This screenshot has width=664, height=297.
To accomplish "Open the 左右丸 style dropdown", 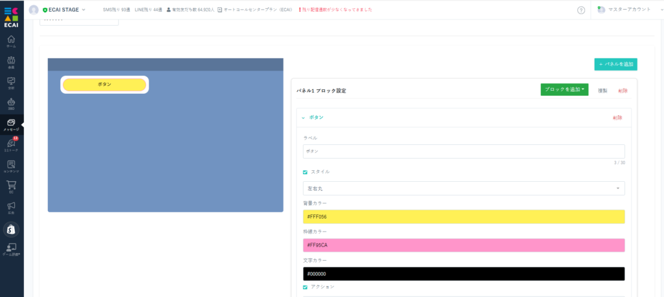I will 464,188.
